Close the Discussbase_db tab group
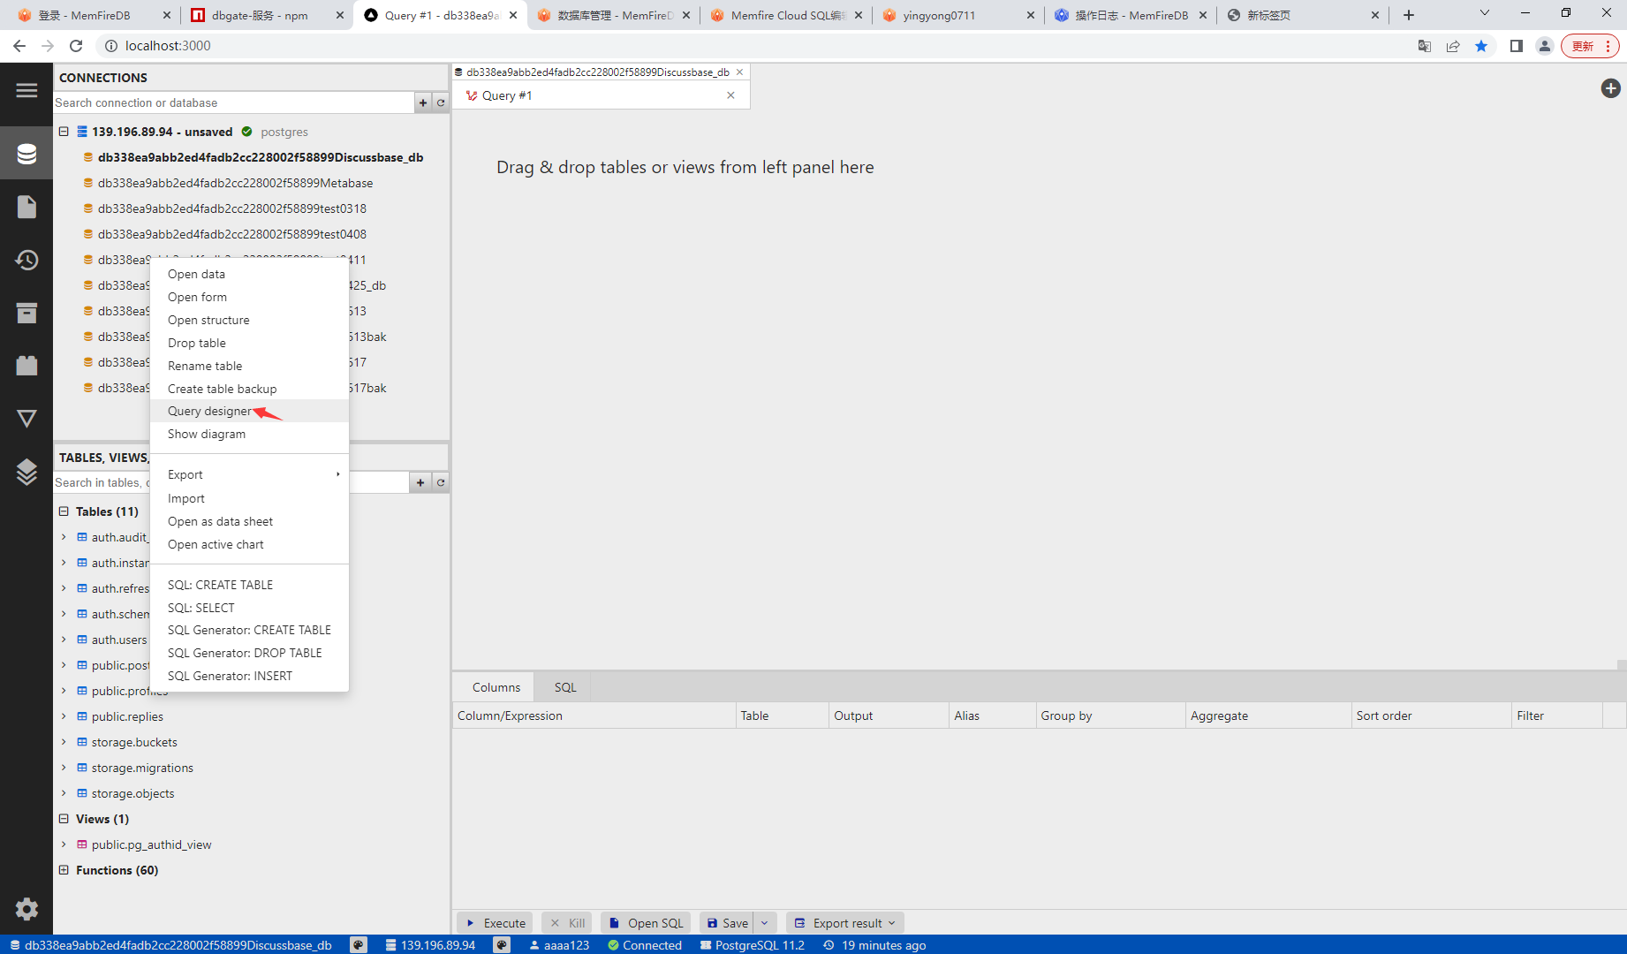This screenshot has width=1627, height=954. pyautogui.click(x=740, y=72)
